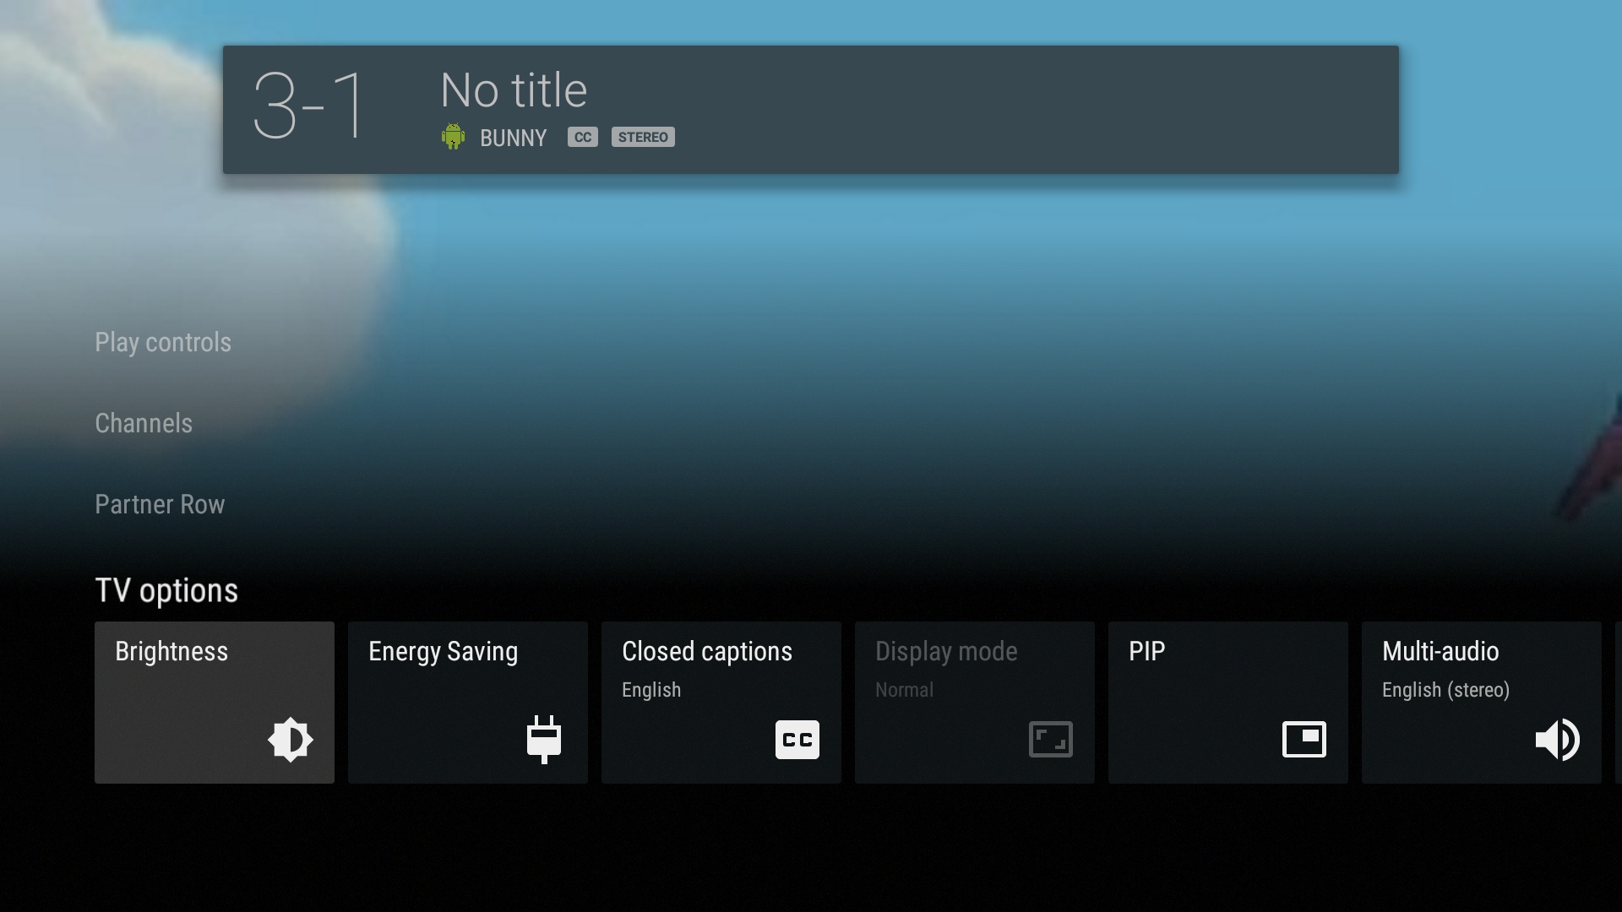Screen dimensions: 1622x912
Task: Toggle Energy Saving mode on
Action: (468, 703)
